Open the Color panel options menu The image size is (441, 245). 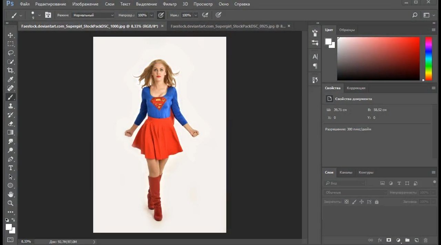(433, 30)
